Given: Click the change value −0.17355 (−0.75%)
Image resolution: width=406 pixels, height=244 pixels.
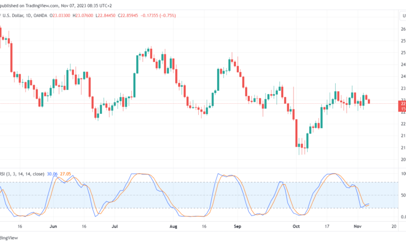Looking at the screenshot, I should pos(158,16).
